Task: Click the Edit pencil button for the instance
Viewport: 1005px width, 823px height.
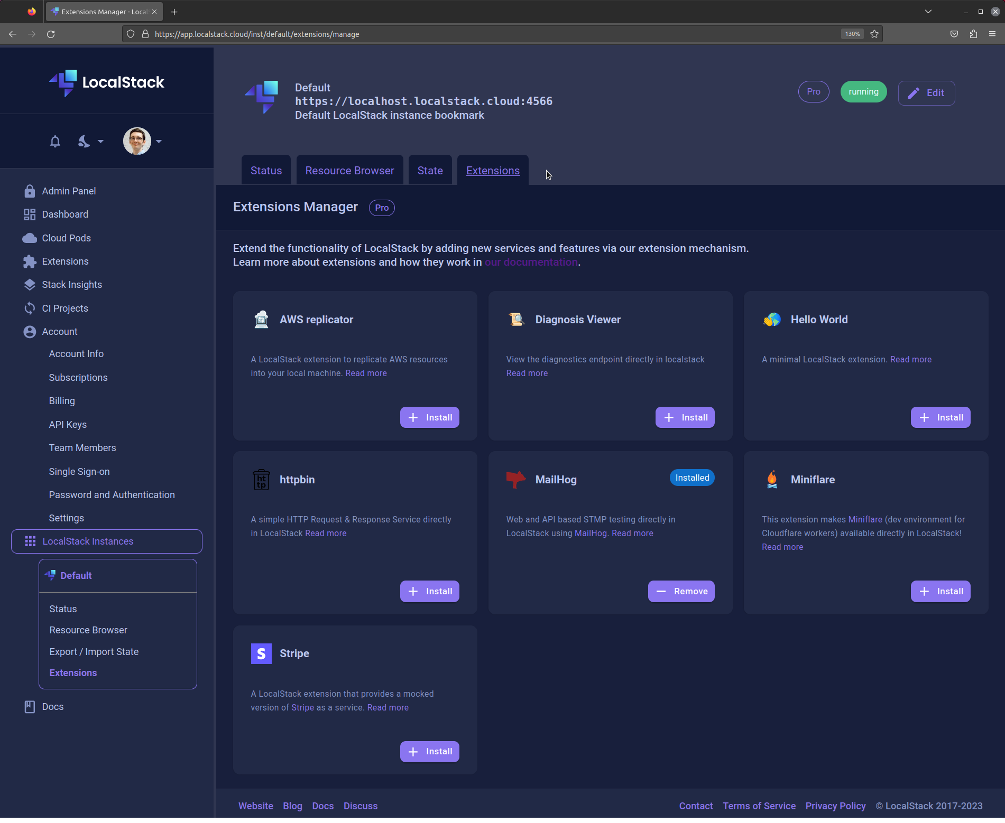Action: [x=926, y=93]
